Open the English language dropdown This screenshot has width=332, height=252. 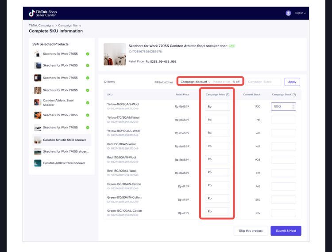point(300,13)
